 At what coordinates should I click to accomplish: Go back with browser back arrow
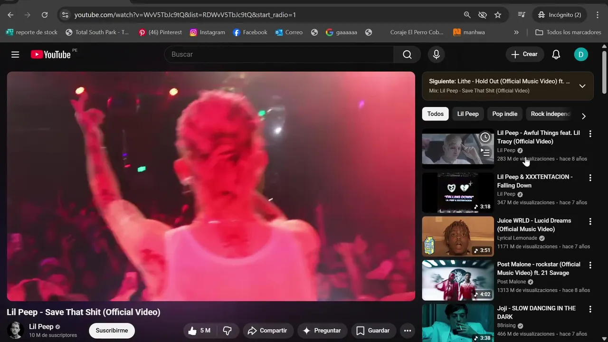[10, 15]
